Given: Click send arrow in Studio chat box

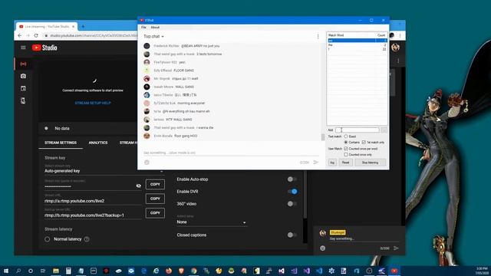Looking at the screenshot, I should pos(396,248).
